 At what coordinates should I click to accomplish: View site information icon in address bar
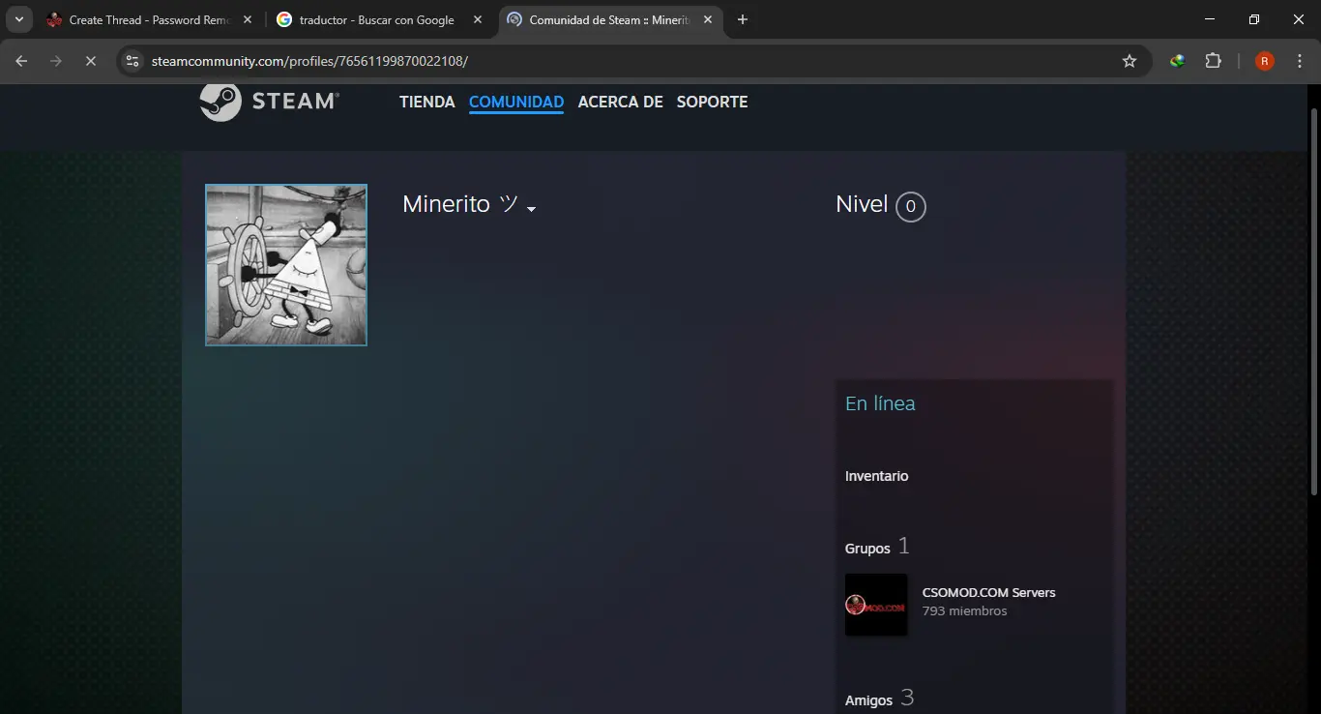132,61
